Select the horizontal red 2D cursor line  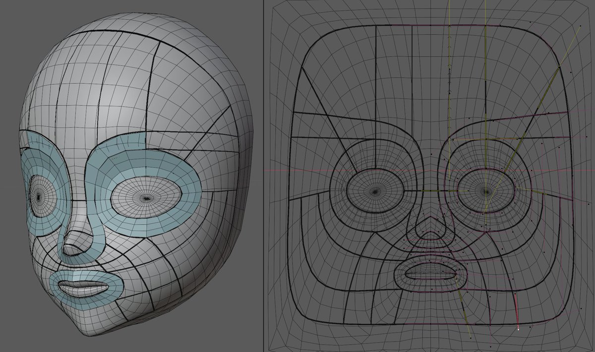[317, 170]
